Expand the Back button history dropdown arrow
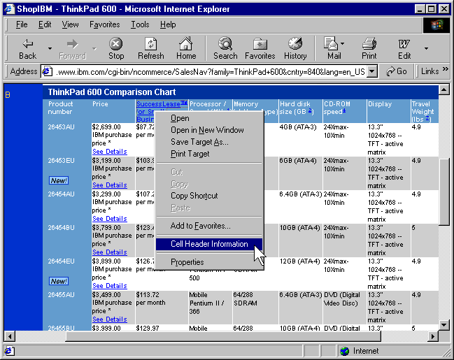Screen dimensions: 454x360 click(x=50, y=48)
